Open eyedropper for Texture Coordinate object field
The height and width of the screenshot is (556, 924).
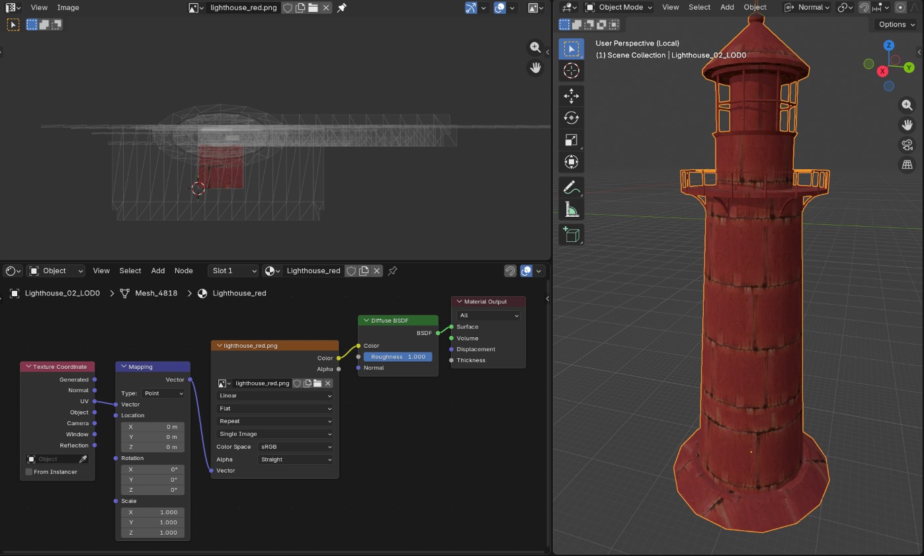(83, 459)
